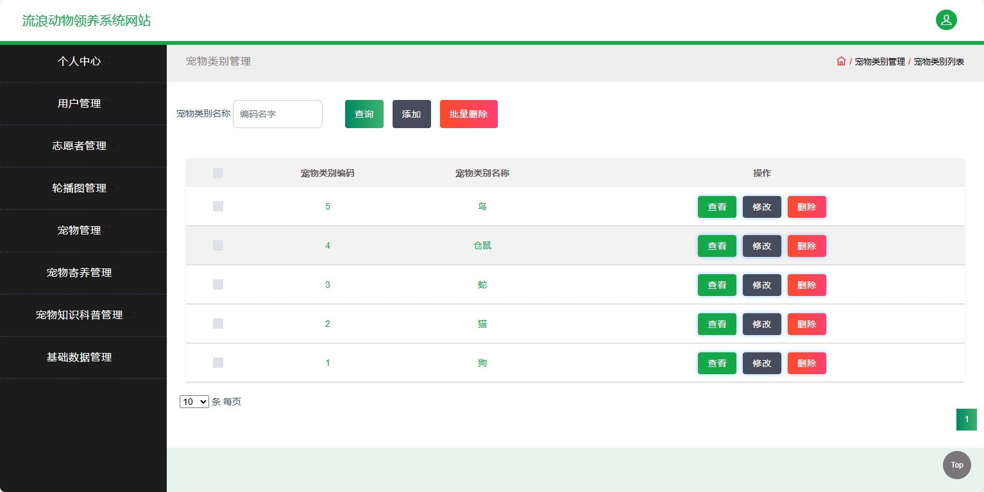Go to home via breadcrumb house icon
The height and width of the screenshot is (492, 984).
point(841,61)
